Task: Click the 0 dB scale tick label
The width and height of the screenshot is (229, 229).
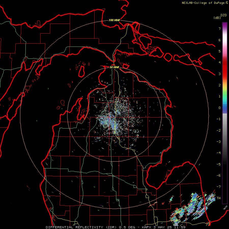Action: coord(220,108)
